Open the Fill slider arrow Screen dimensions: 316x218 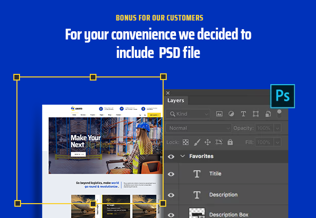[278, 142]
